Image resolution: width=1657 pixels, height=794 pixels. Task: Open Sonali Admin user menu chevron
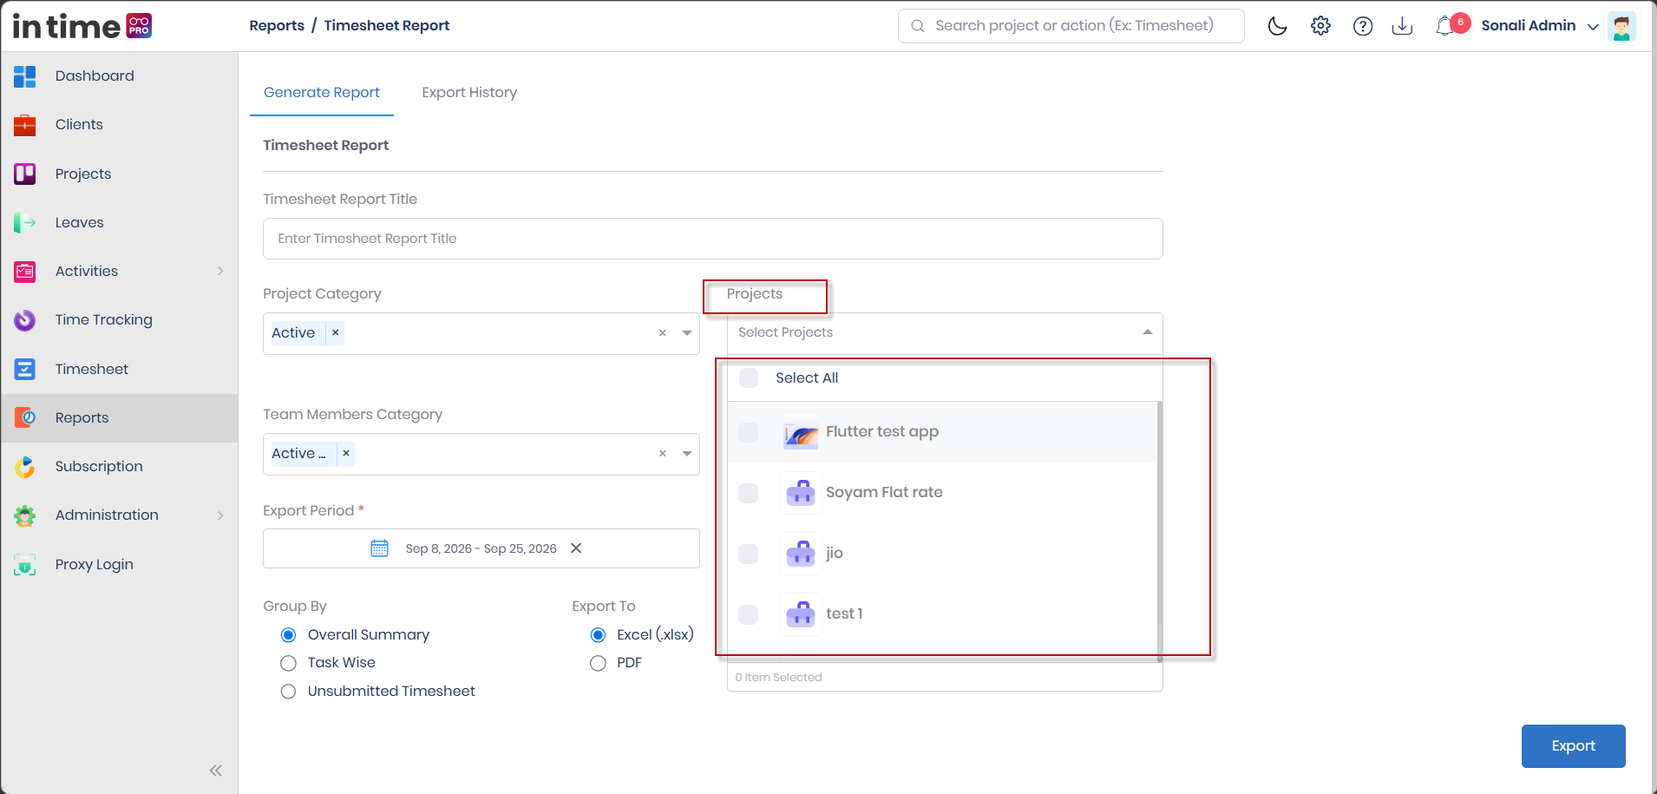coord(1593,27)
